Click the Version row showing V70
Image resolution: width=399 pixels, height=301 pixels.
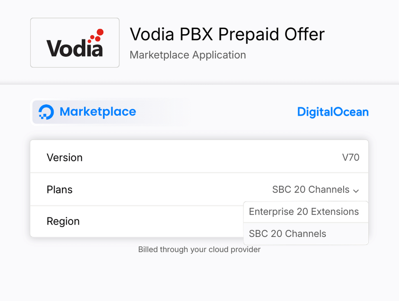coord(199,157)
